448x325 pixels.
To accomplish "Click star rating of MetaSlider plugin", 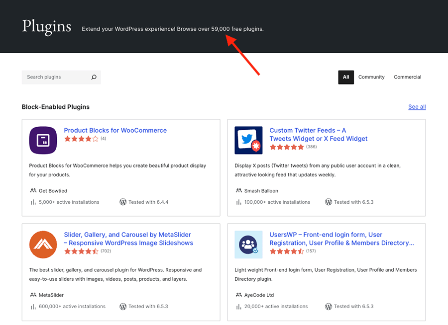I will point(81,251).
